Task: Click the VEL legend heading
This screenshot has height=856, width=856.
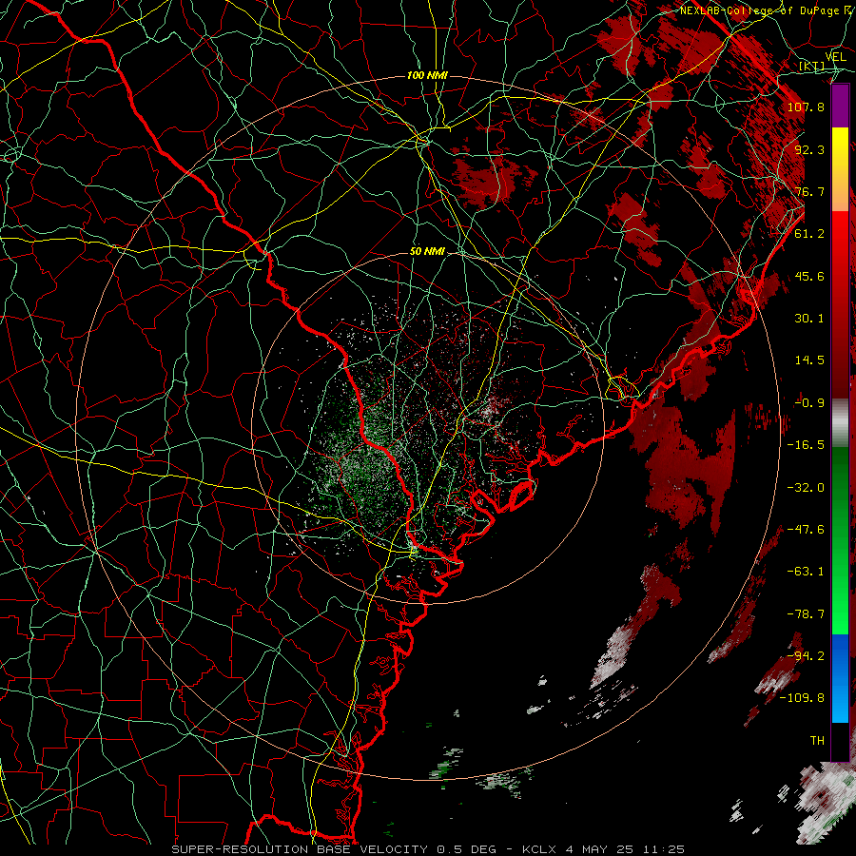Action: coord(836,57)
